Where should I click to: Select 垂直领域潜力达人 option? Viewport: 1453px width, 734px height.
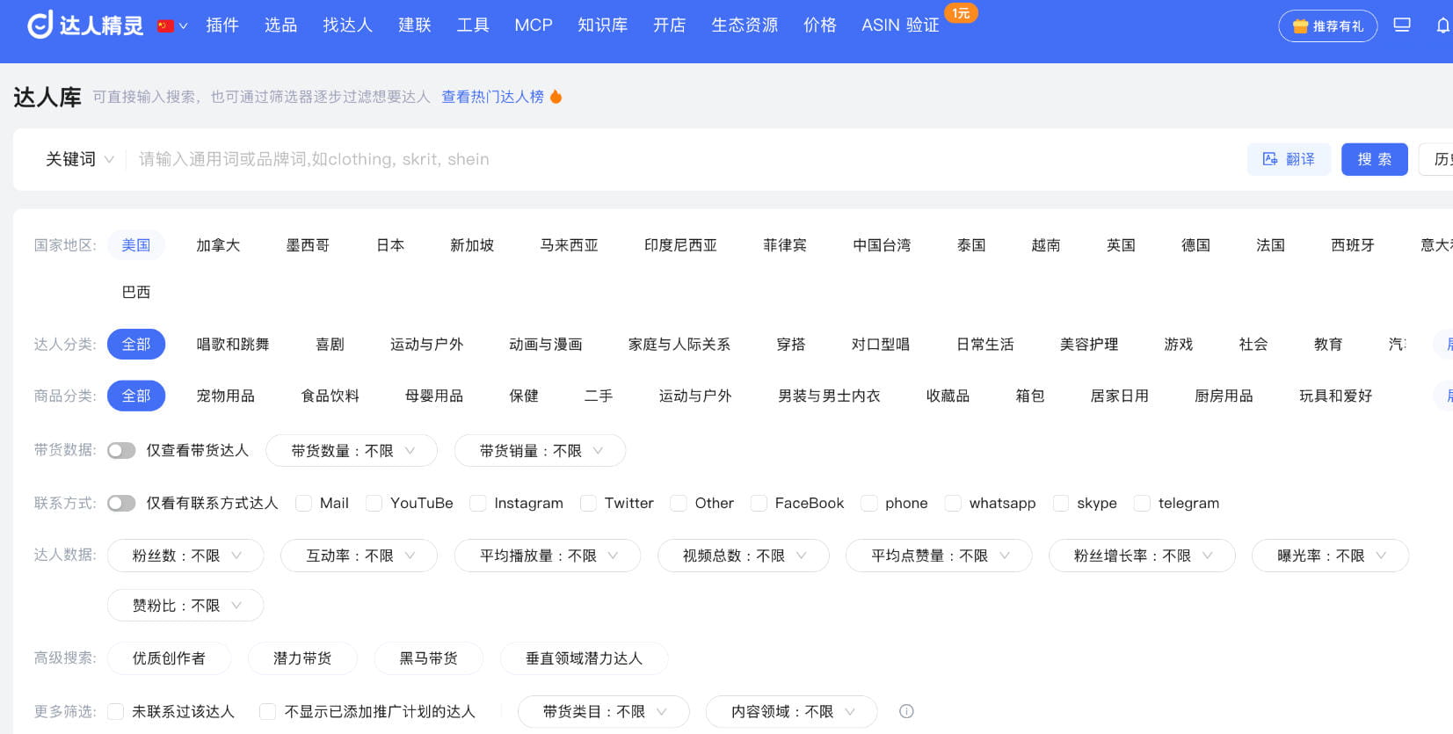click(585, 658)
